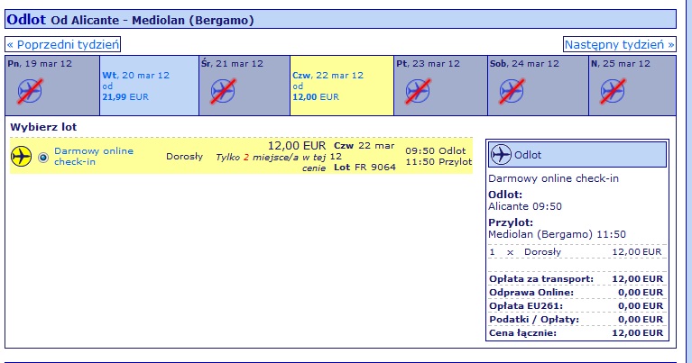
Task: Click the 12,00 EUR price on Thursday tab
Action: coord(316,97)
